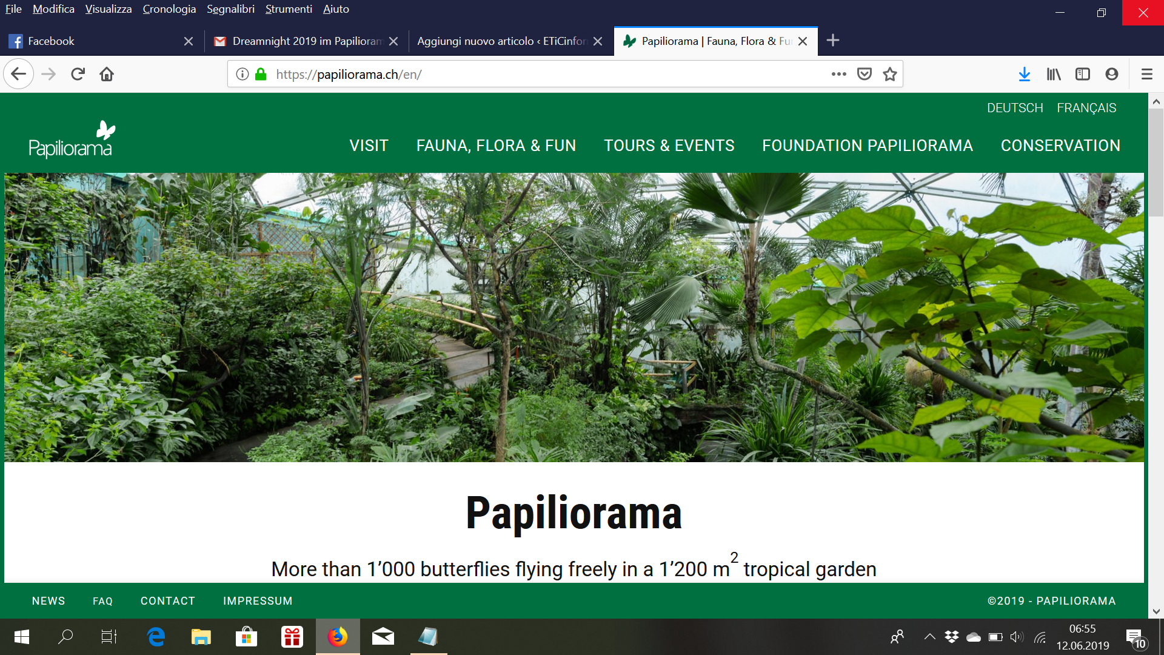1164x655 pixels.
Task: Reload the current page
Action: tap(78, 74)
